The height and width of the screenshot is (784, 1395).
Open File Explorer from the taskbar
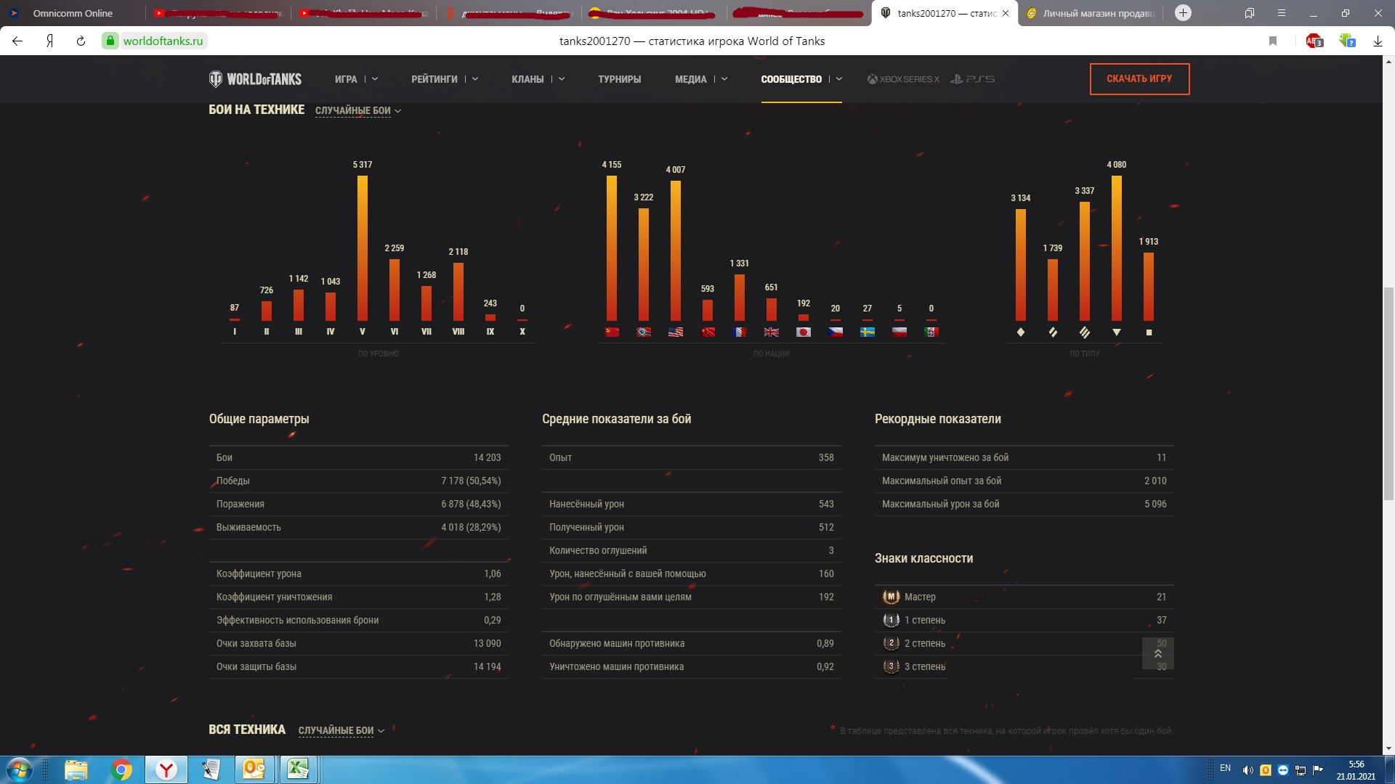[x=76, y=769]
